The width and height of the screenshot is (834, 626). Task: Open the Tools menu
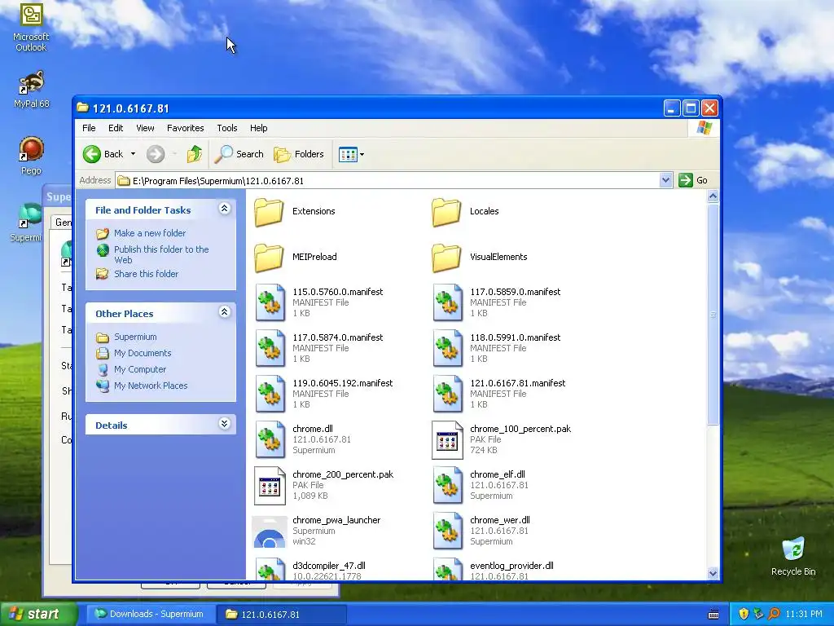coord(227,128)
